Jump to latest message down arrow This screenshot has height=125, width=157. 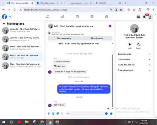point(112,108)
